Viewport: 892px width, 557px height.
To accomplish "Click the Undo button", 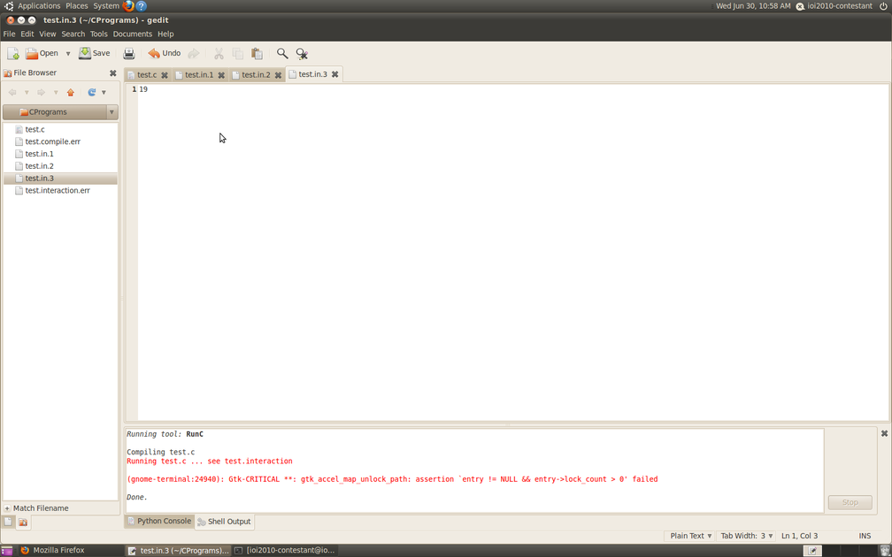I will click(165, 54).
